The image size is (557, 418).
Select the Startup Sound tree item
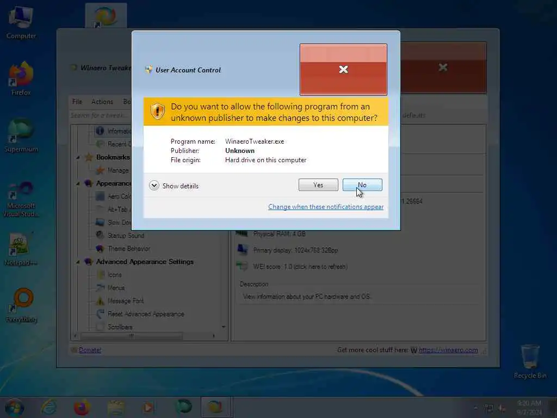(x=126, y=236)
